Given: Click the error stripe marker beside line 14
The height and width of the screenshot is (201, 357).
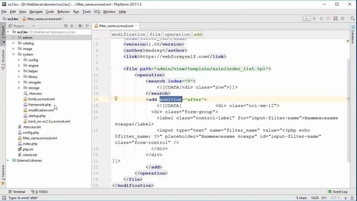Looking at the screenshot, I should pos(348,99).
